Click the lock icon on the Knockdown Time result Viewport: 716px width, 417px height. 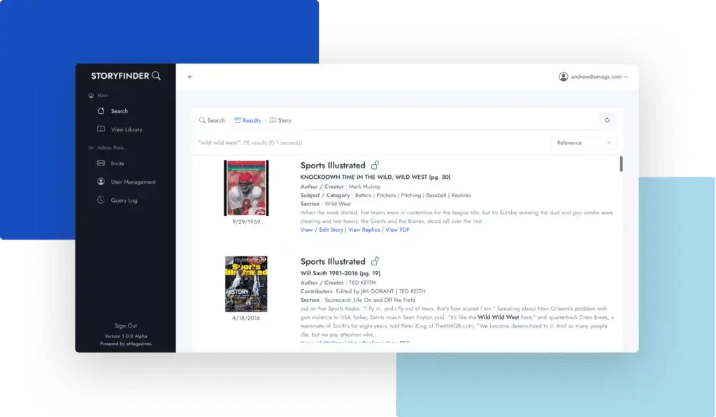[375, 165]
